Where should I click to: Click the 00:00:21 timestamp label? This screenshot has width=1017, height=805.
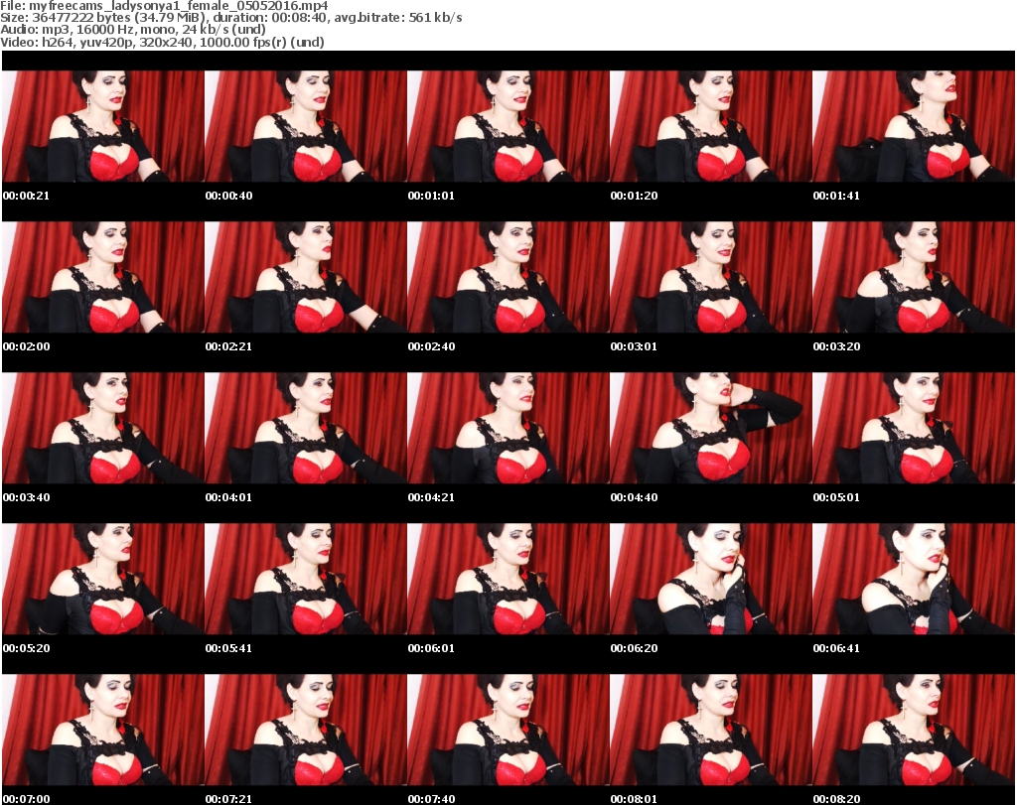(x=26, y=196)
